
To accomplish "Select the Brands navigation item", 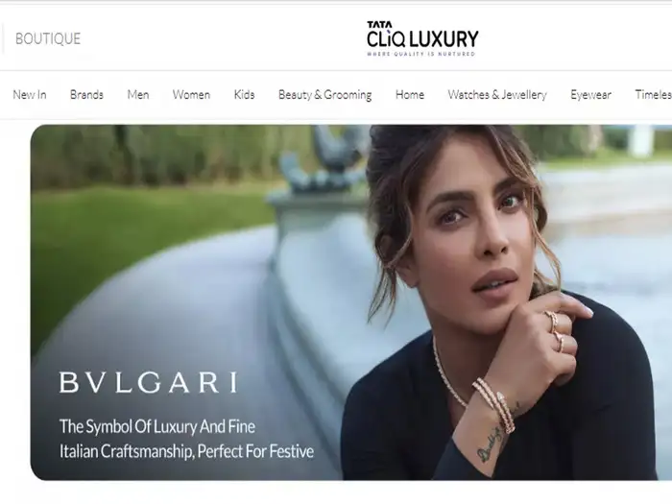I will click(86, 94).
